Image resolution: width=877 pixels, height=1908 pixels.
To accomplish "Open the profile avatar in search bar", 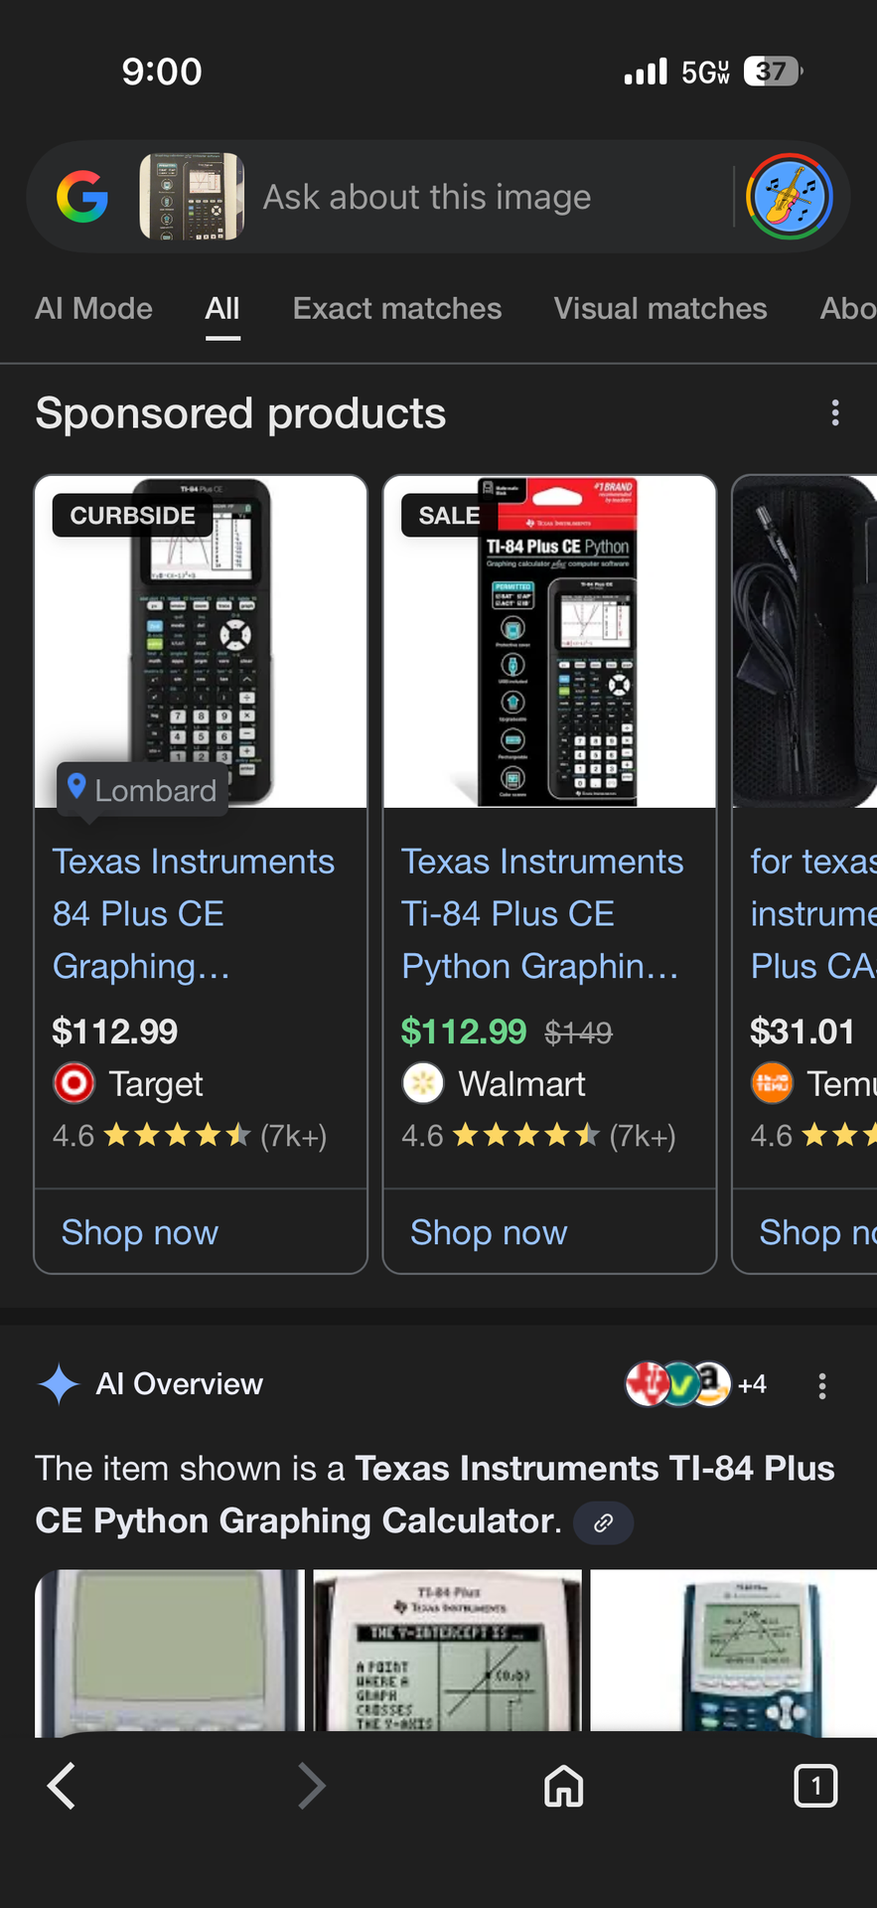I will tap(790, 197).
